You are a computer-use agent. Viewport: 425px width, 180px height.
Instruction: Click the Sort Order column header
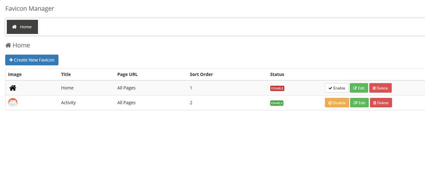pos(201,74)
